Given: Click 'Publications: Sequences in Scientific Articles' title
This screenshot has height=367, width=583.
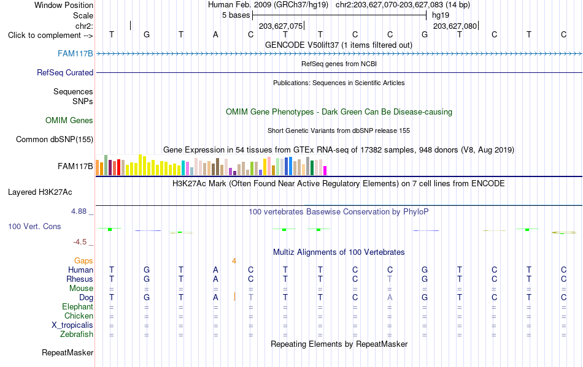Looking at the screenshot, I should click(x=339, y=83).
